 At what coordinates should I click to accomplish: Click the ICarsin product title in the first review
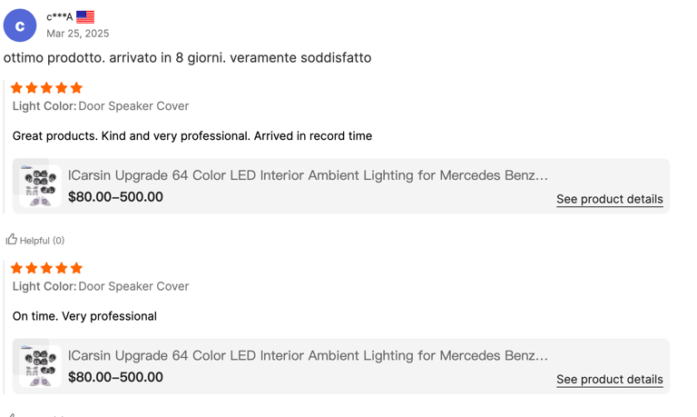(x=308, y=175)
